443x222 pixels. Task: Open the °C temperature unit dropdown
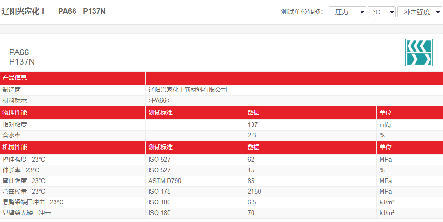click(x=382, y=12)
